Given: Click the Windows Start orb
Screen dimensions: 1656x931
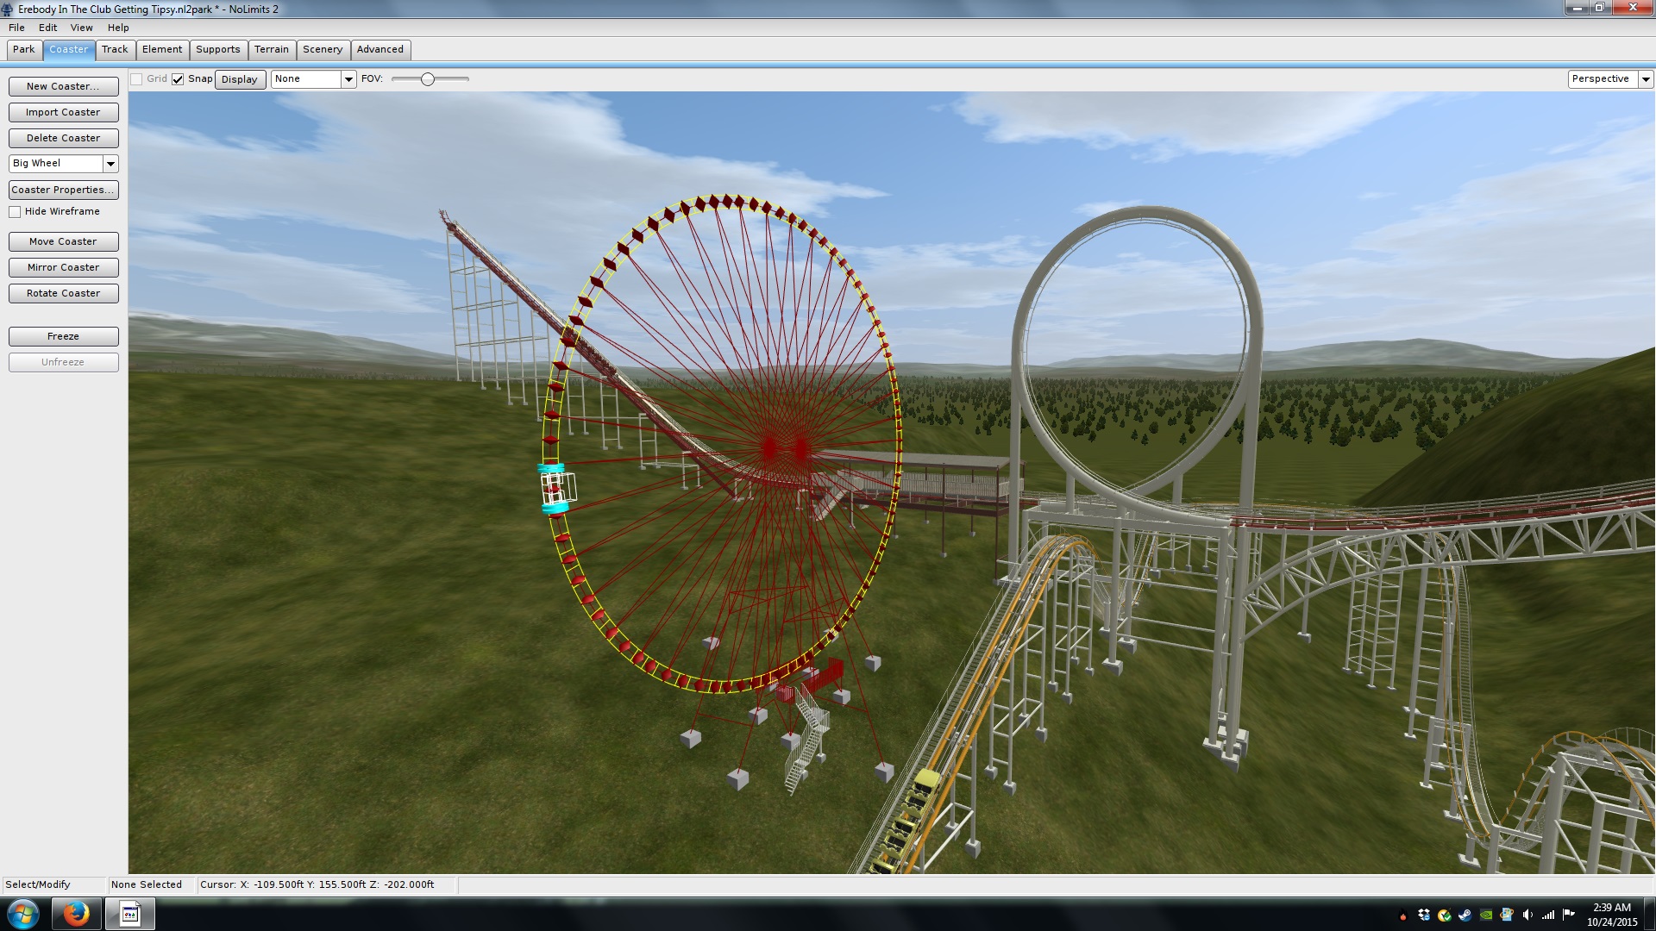Looking at the screenshot, I should (23, 914).
